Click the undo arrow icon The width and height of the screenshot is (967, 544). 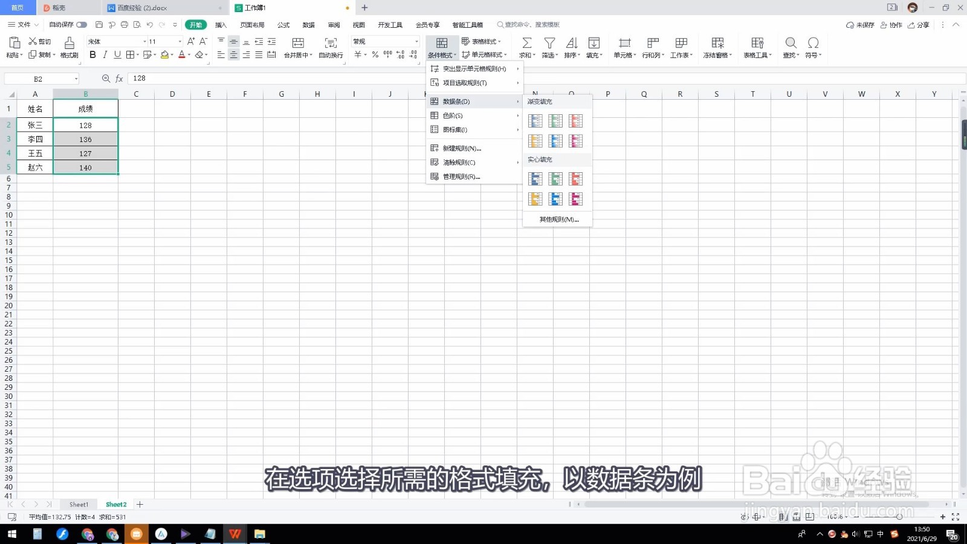(x=149, y=25)
